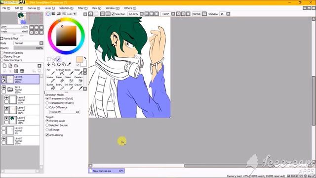Select the Hand pan tool
The image size is (316, 178).
[64, 64]
